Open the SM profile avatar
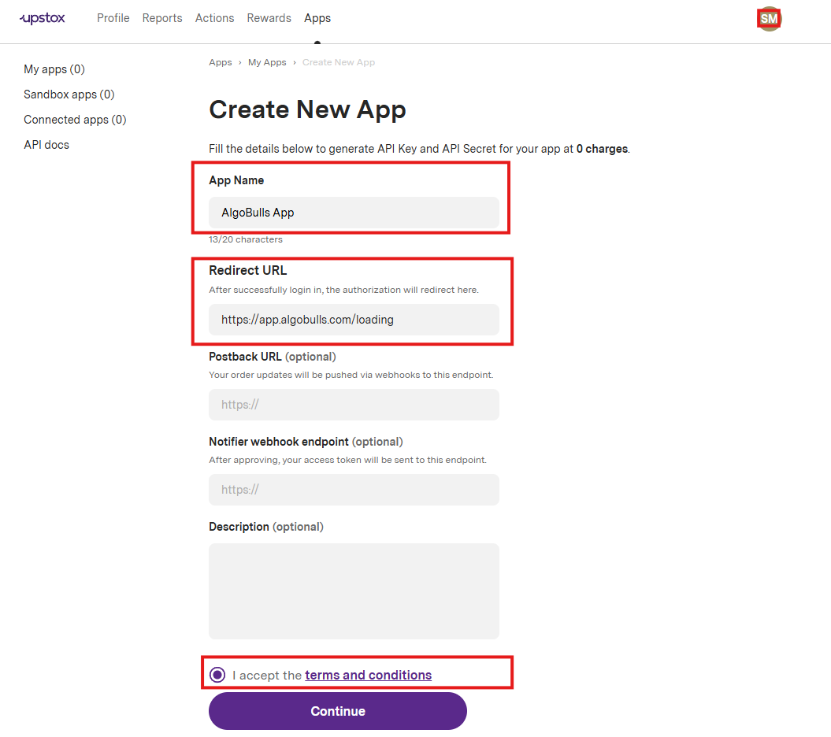This screenshot has height=737, width=831. point(769,19)
